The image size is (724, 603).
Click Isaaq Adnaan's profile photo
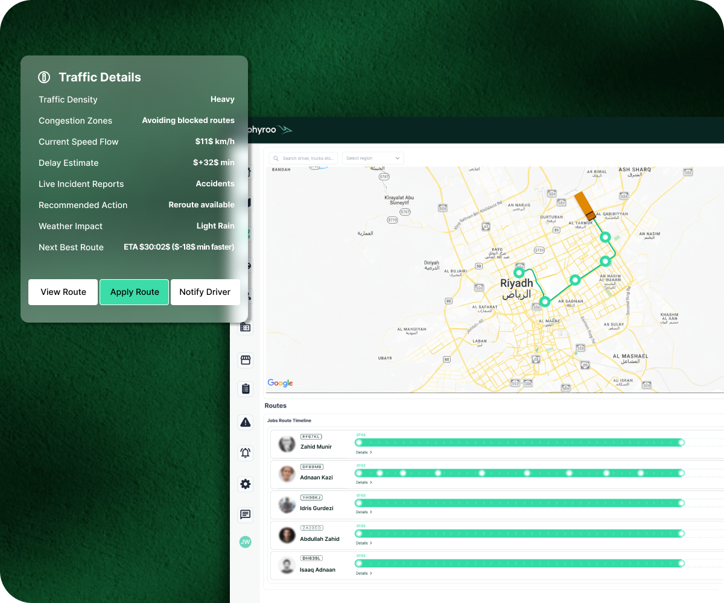[x=287, y=566]
